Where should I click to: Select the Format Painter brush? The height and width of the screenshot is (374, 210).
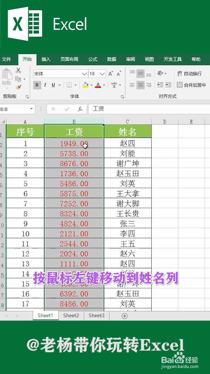click(x=18, y=87)
